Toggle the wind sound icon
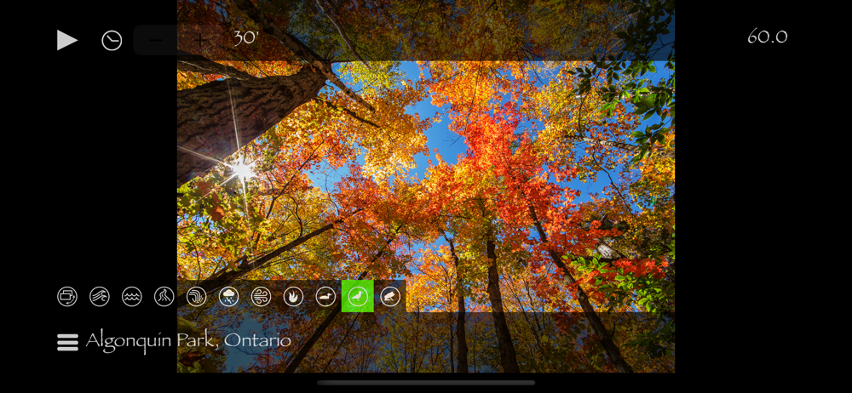The image size is (852, 393). click(x=261, y=296)
